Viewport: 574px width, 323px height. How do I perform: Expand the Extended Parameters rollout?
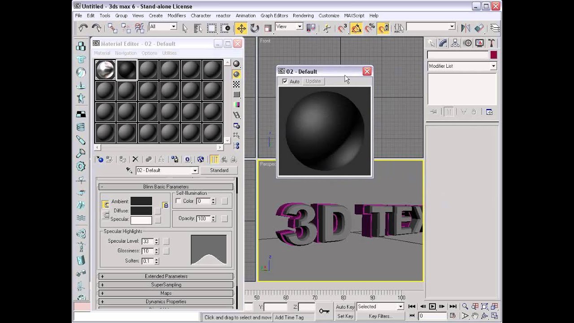pos(166,276)
